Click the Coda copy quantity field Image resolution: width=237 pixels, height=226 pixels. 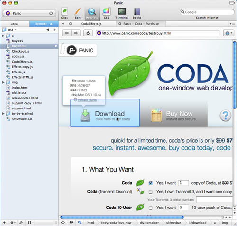(x=183, y=183)
